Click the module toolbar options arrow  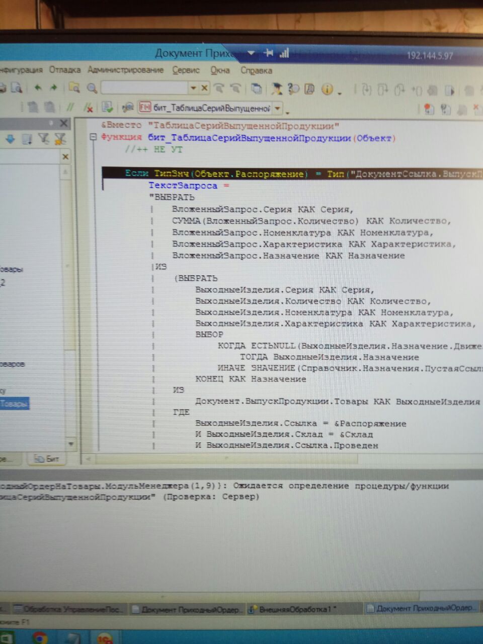click(x=288, y=113)
